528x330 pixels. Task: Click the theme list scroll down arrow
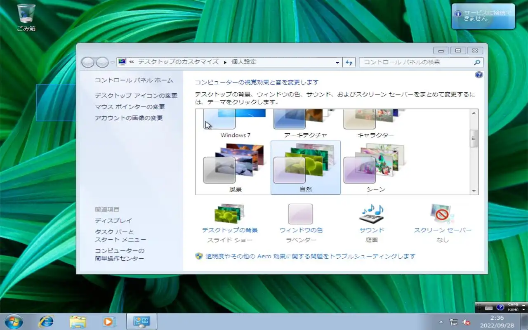click(x=474, y=191)
